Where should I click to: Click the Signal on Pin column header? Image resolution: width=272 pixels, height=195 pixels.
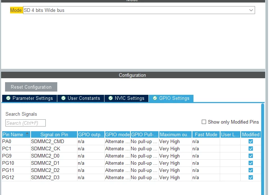(x=54, y=134)
